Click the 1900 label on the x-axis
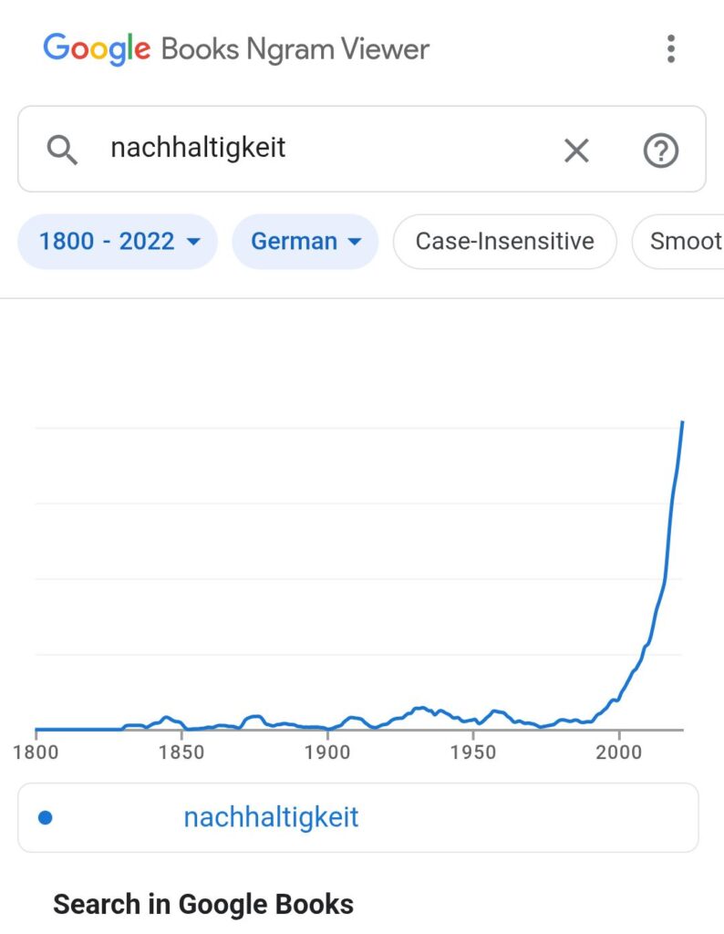Image resolution: width=724 pixels, height=934 pixels. coord(327,752)
